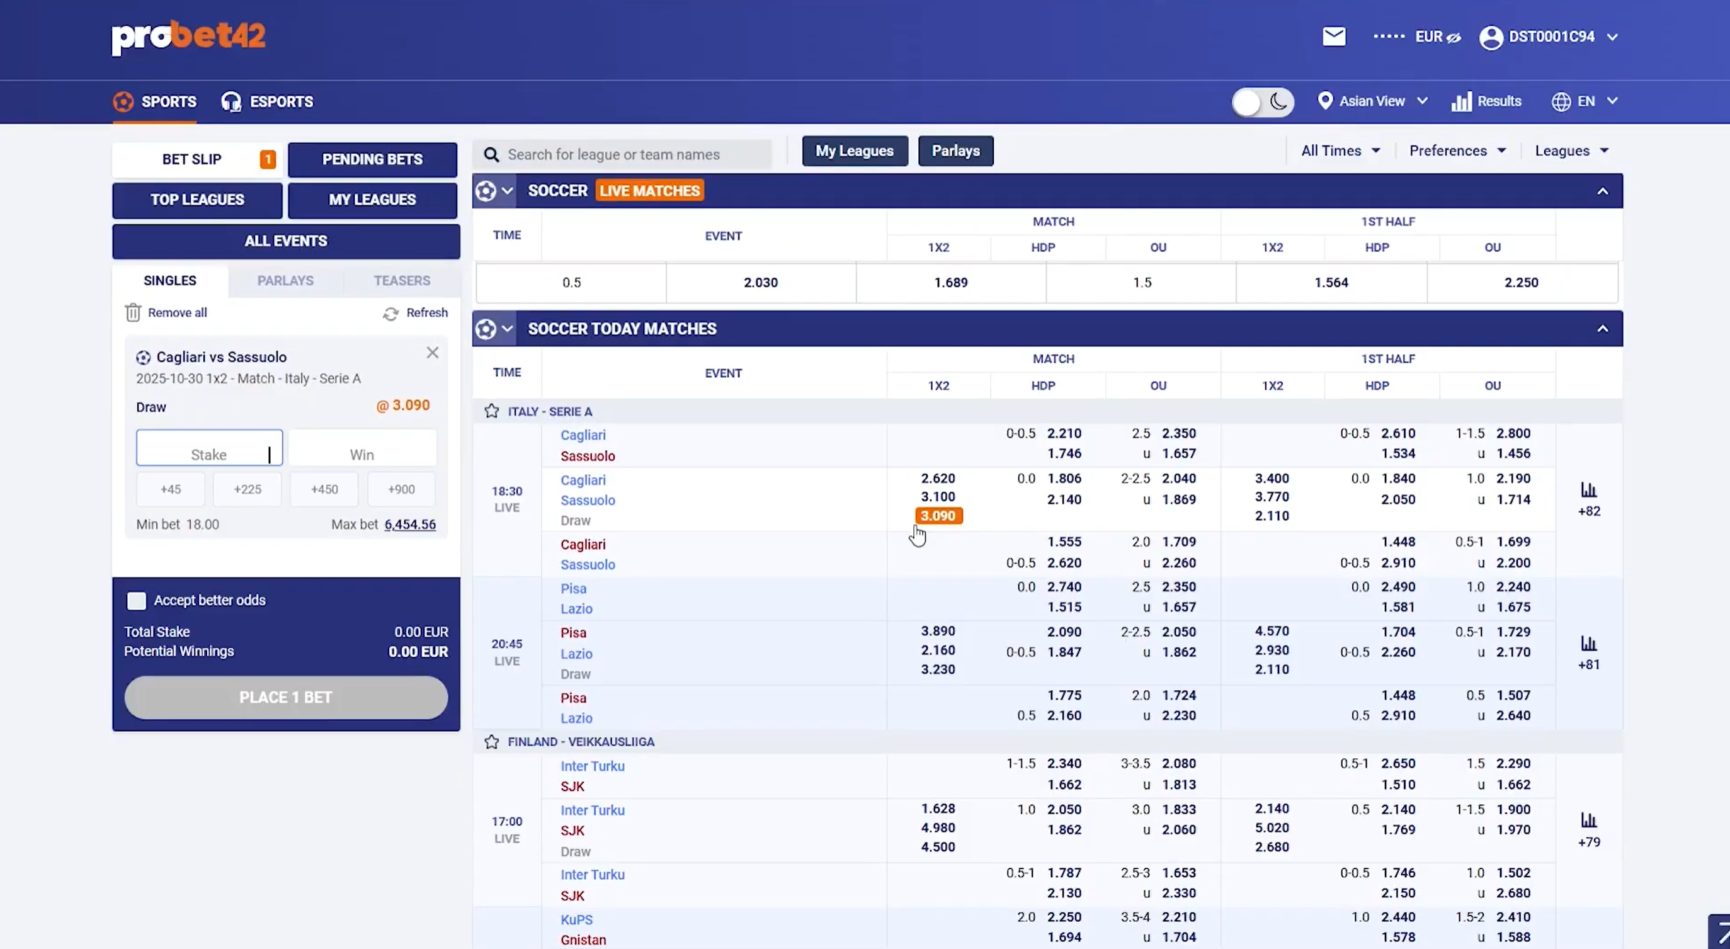Remove Cagliari vs Sassuolo bet with X

433,353
